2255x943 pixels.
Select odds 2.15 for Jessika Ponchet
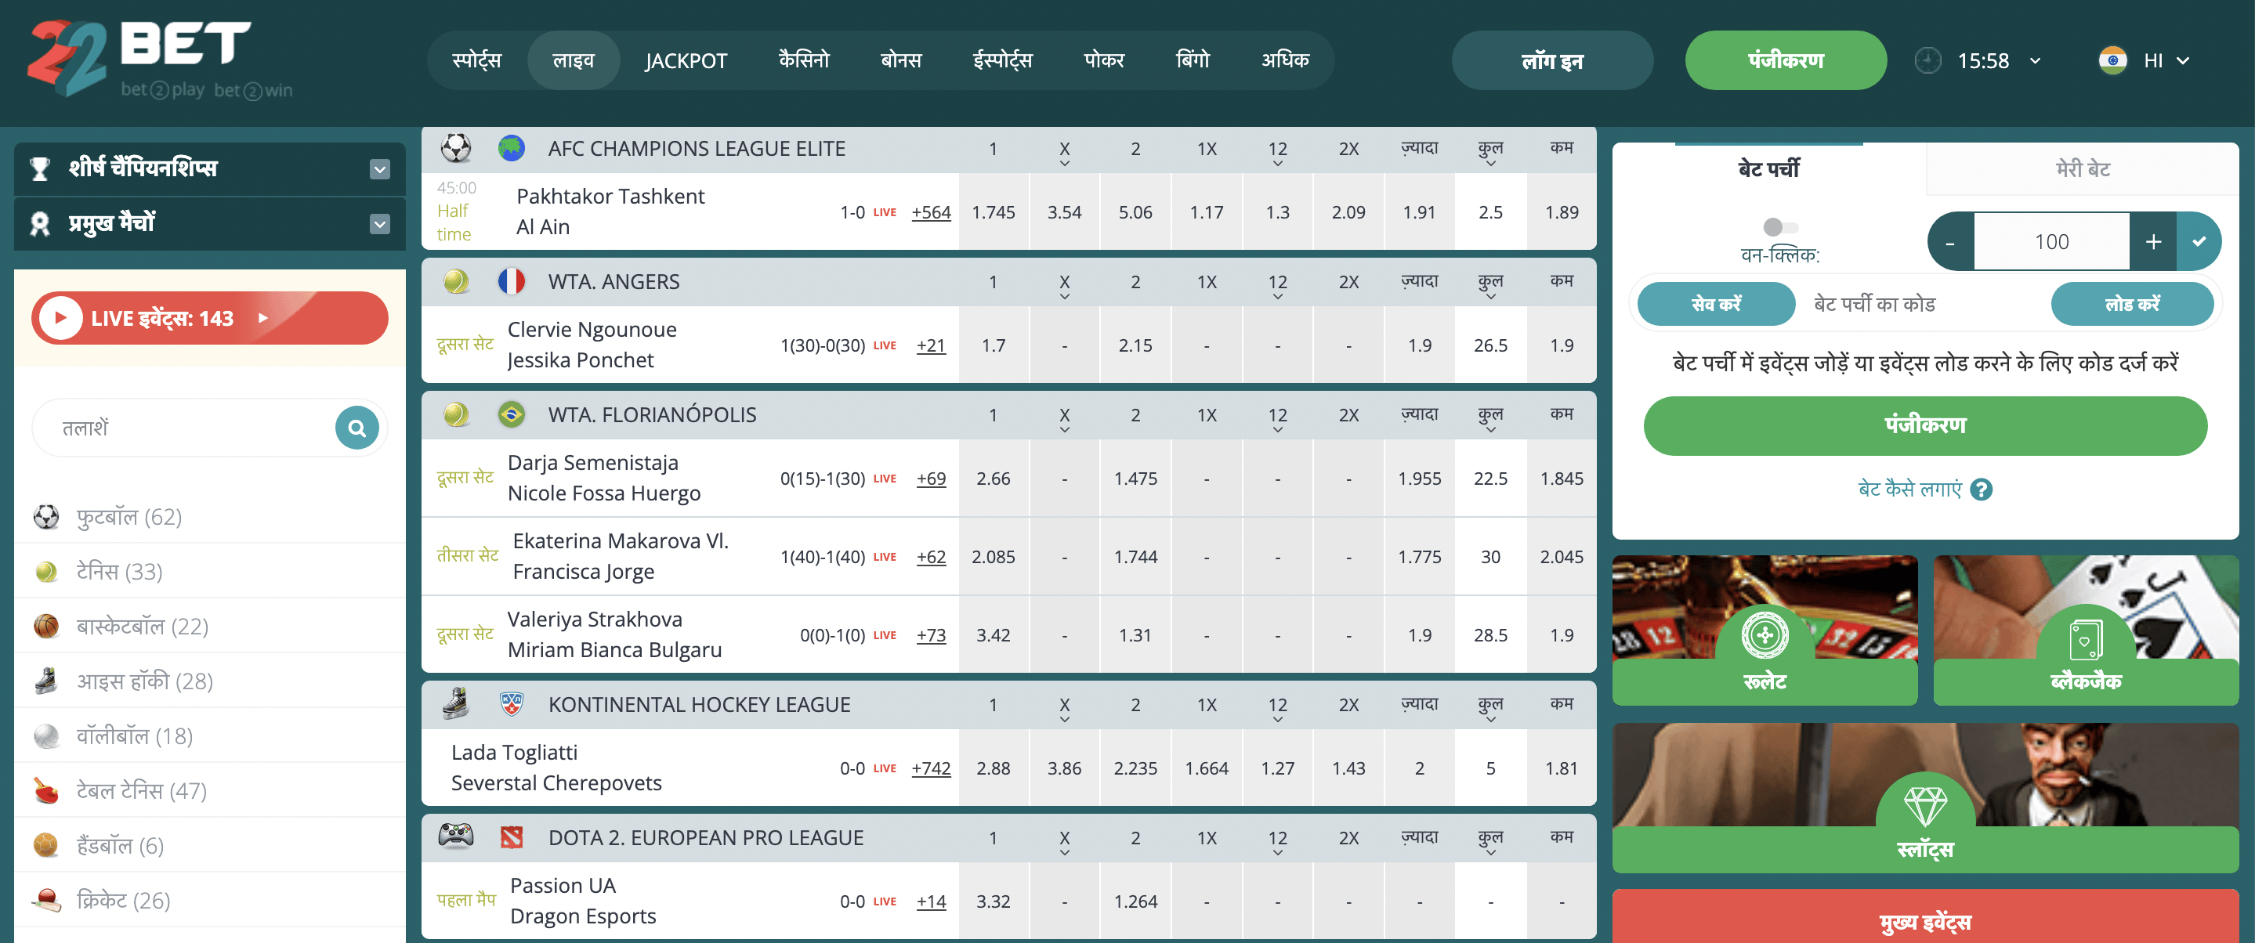pos(1135,345)
